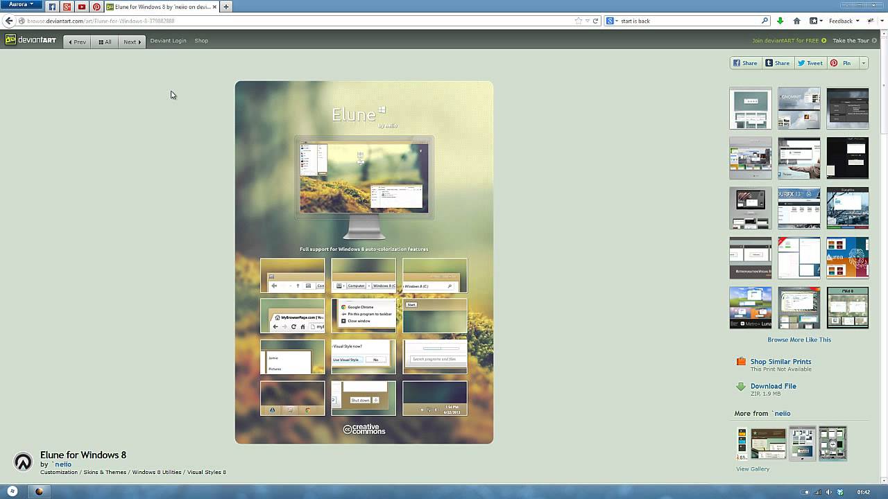
Task: Click Visual Styles 8 category link
Action: pos(207,473)
